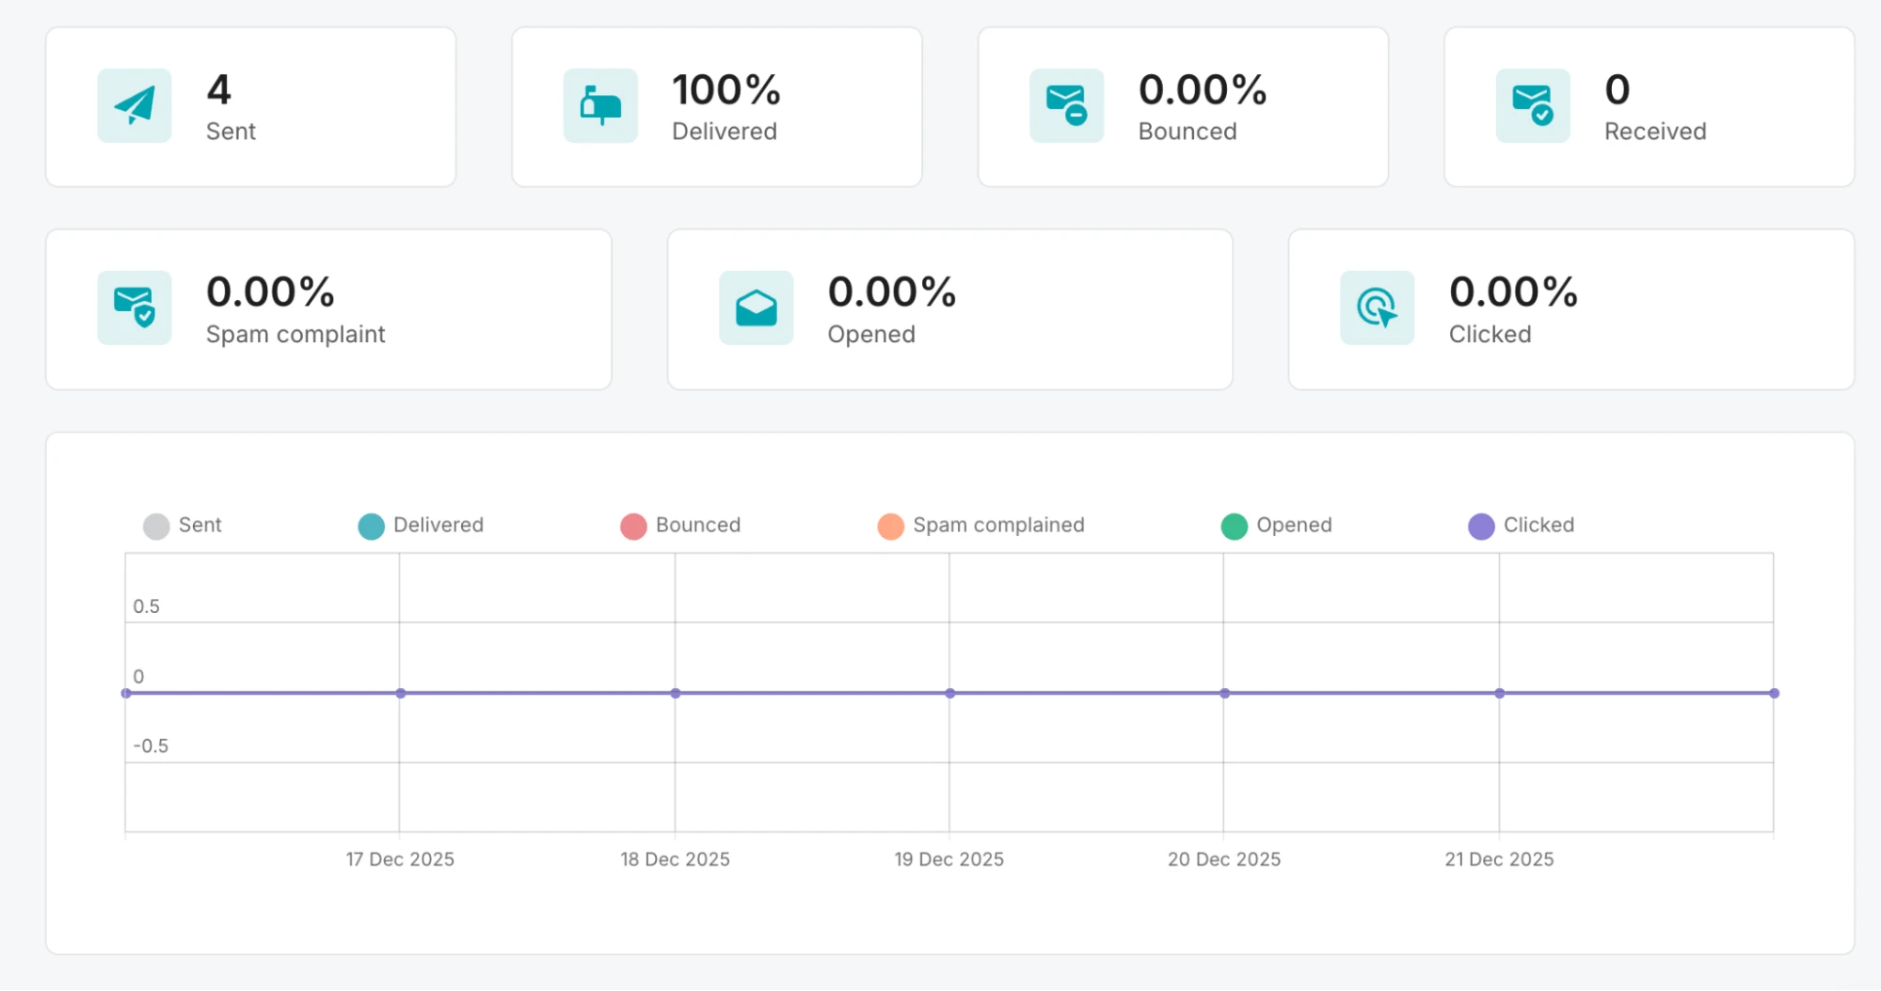Open the 4 Sent statistics card
Screen dimensions: 1881x991
point(250,105)
